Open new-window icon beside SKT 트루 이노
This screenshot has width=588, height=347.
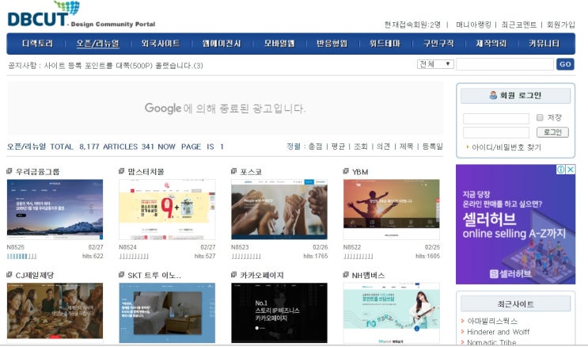pos(122,275)
